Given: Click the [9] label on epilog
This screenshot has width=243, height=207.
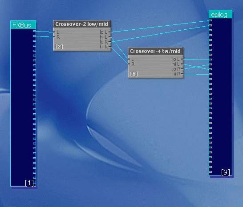Looking at the screenshot, I should (226, 172).
